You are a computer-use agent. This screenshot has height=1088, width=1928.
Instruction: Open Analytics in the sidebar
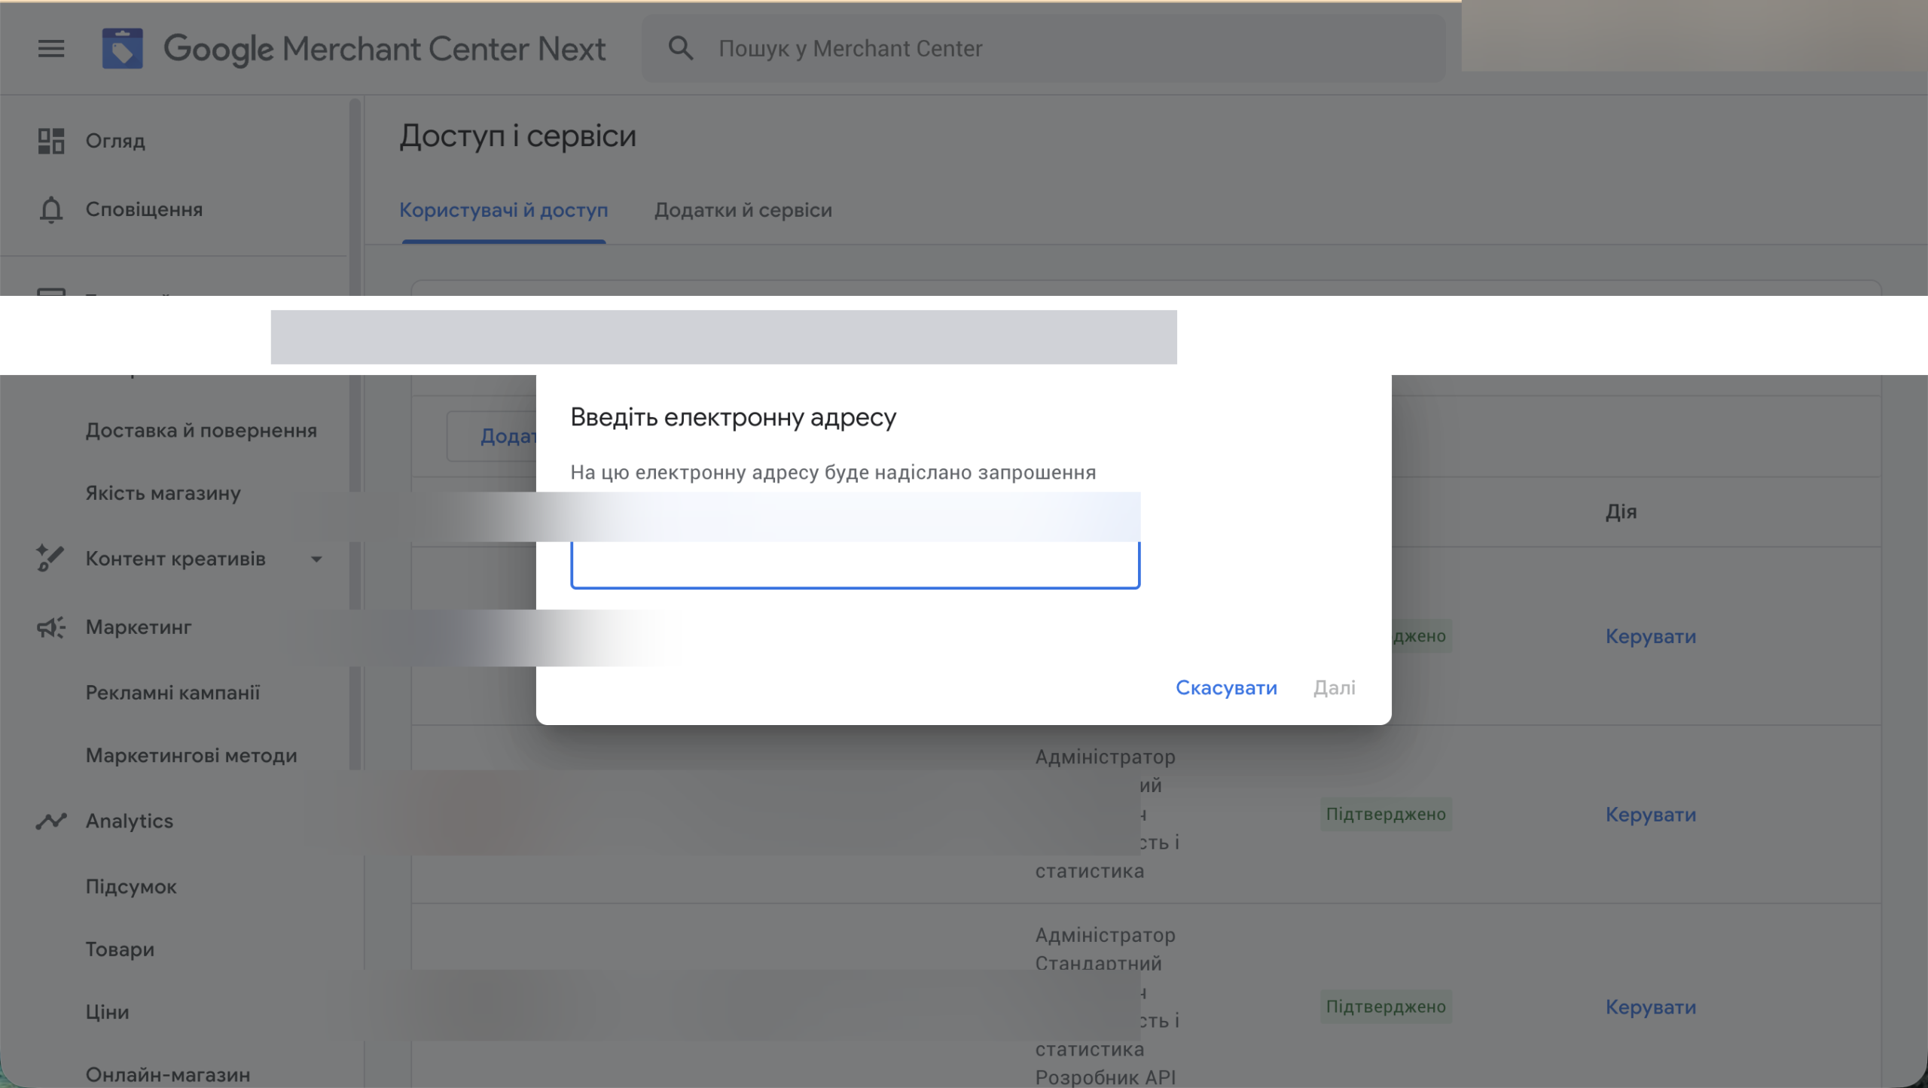tap(130, 821)
